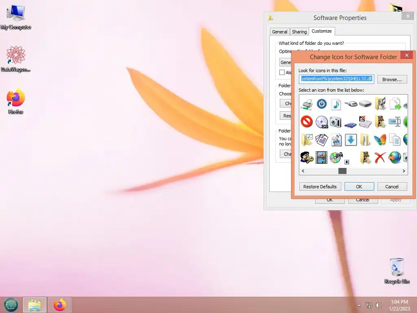Cancel the Change Icon dialog
The width and height of the screenshot is (417, 313).
[x=392, y=187]
